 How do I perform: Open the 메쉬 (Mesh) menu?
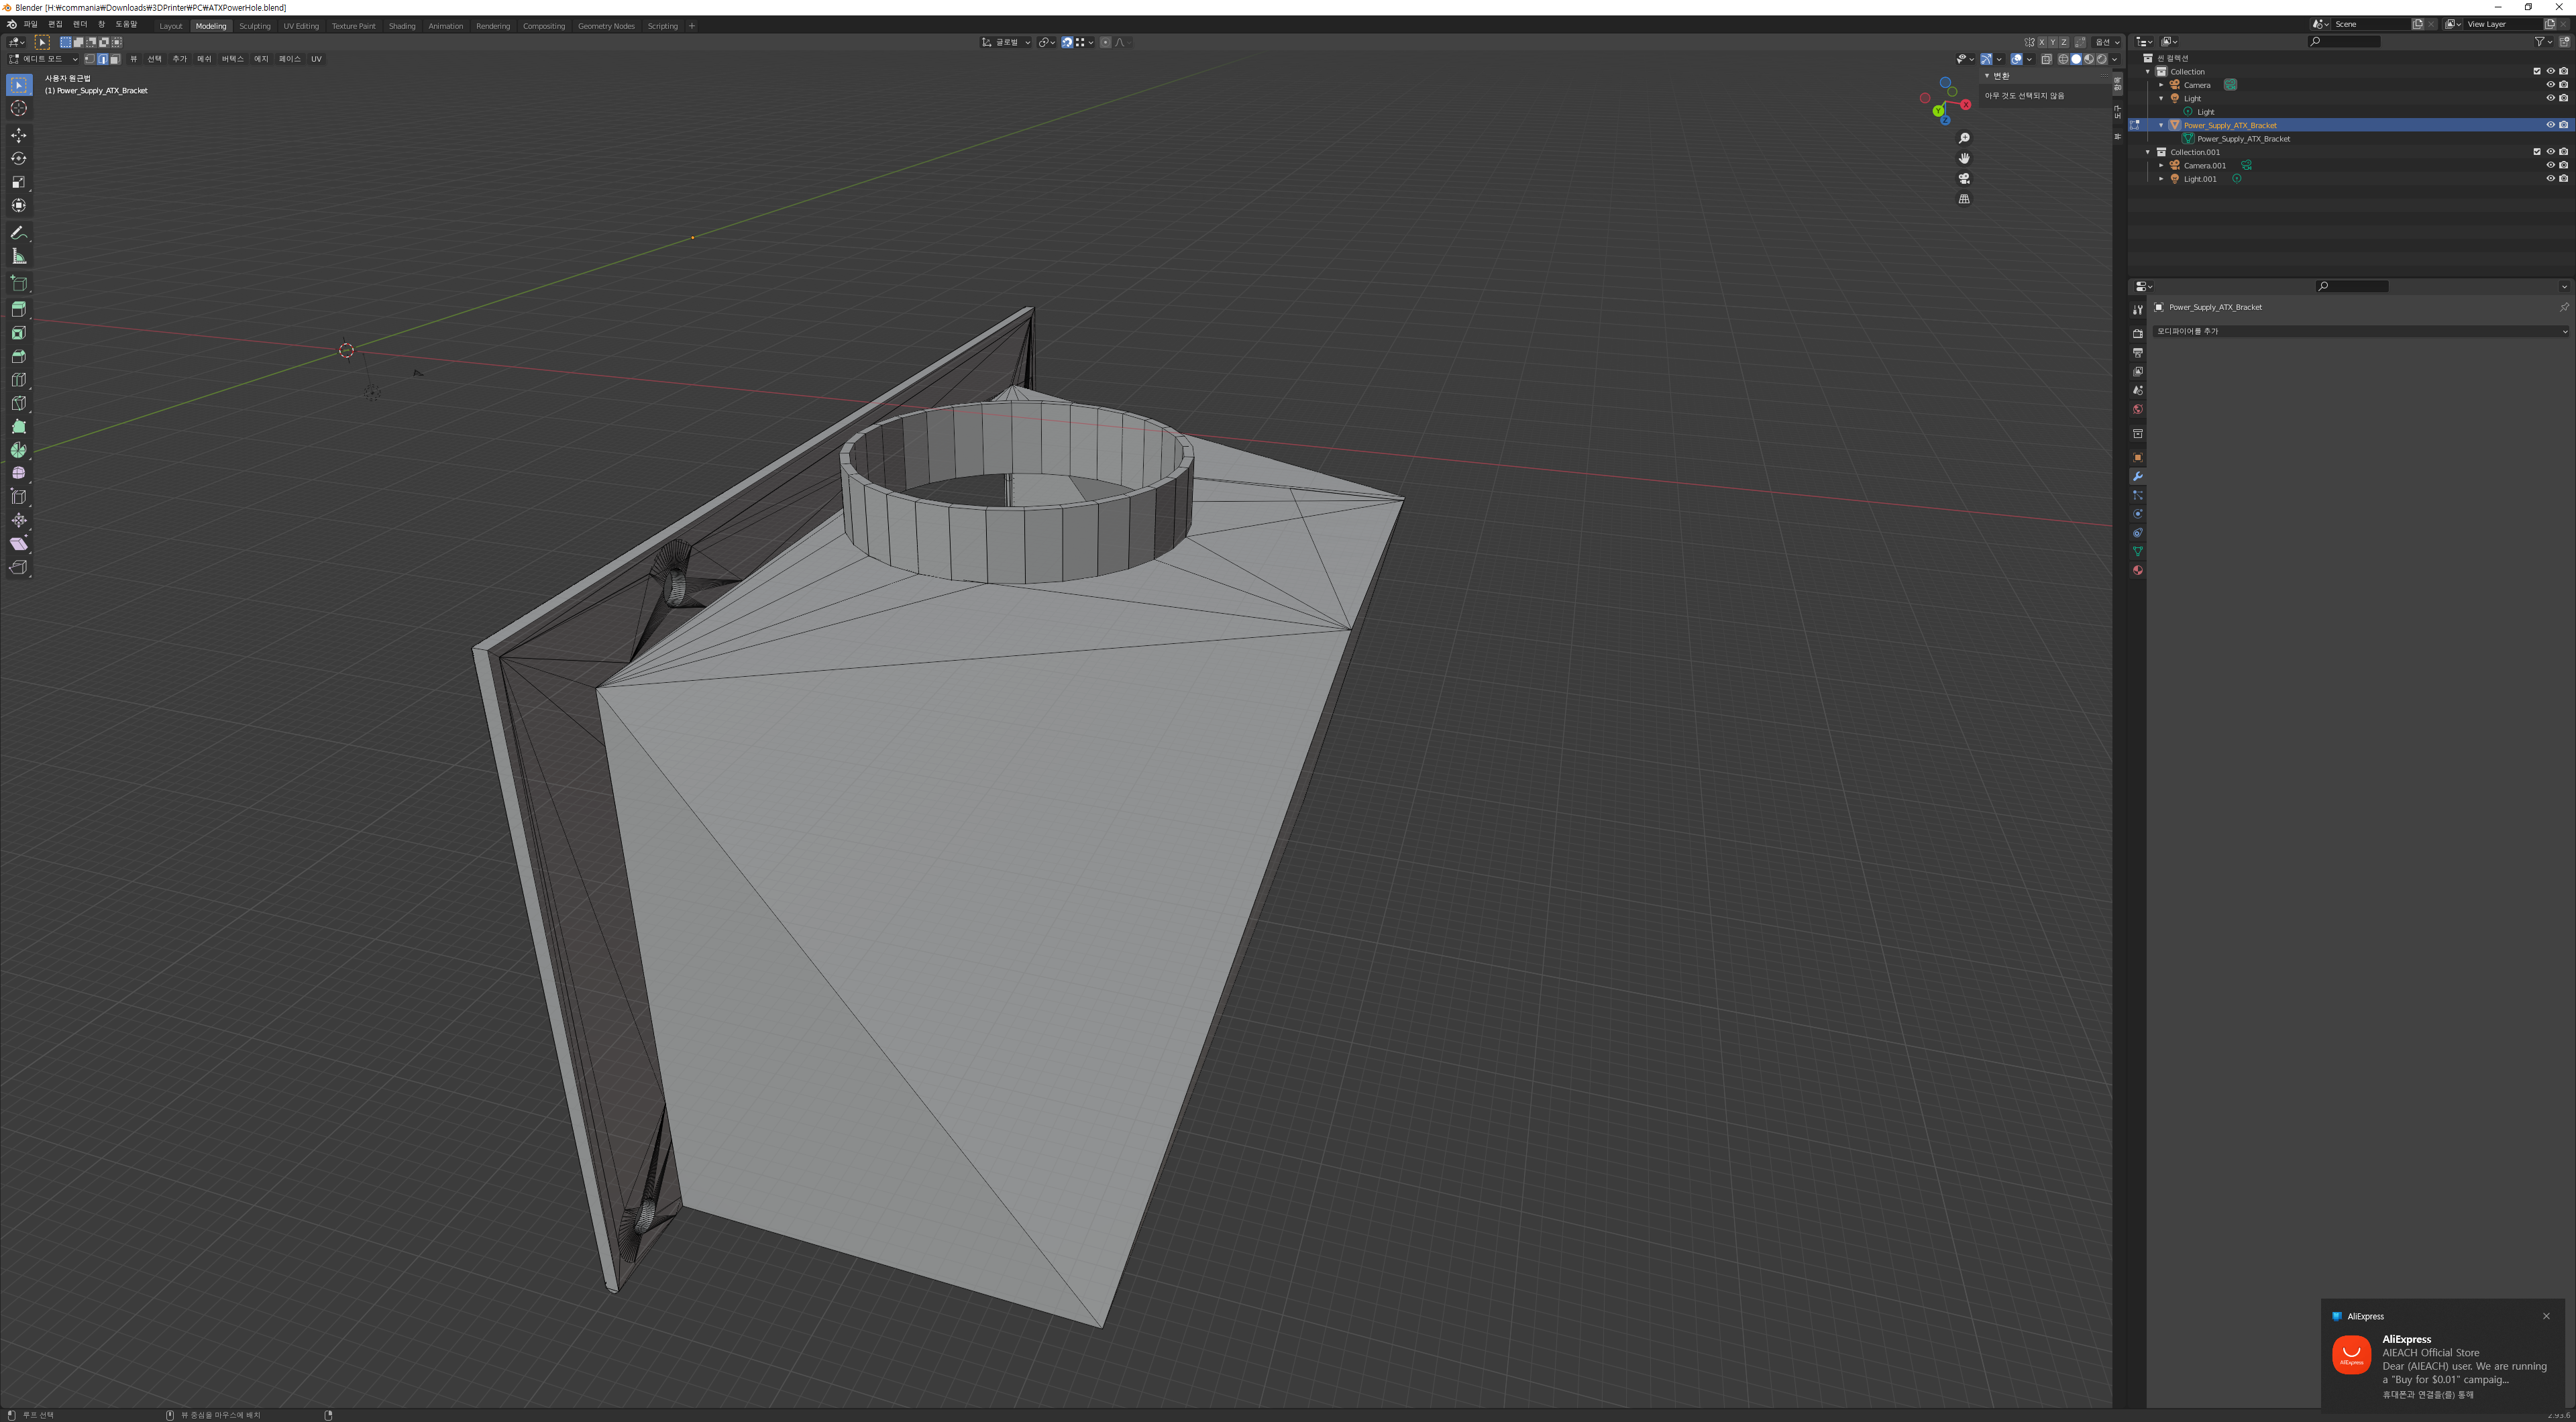coord(204,59)
